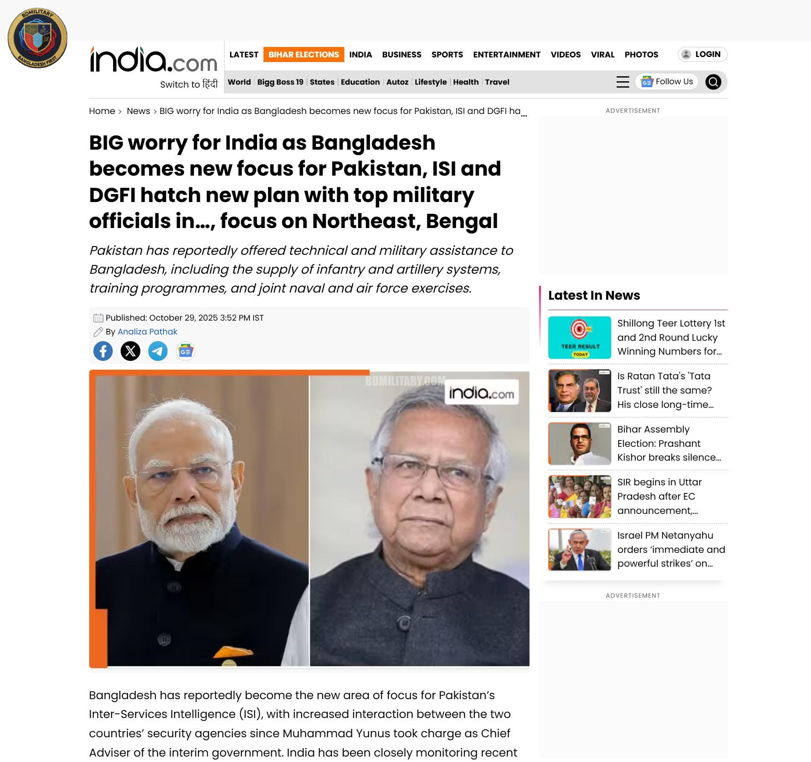Viewport: 811px width, 762px height.
Task: Open the Bigg Boss 19 section
Action: click(x=280, y=82)
